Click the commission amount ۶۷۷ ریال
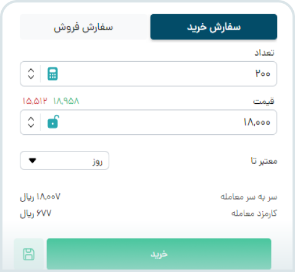295x272 pixels. pos(36,213)
